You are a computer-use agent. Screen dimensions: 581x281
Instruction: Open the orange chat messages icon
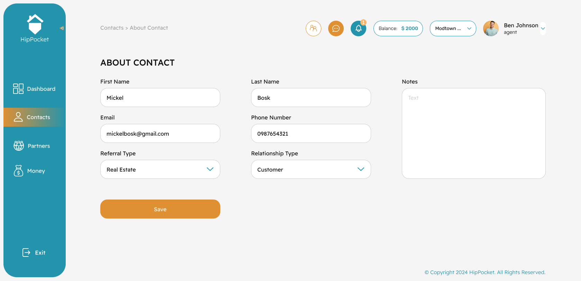(x=336, y=28)
